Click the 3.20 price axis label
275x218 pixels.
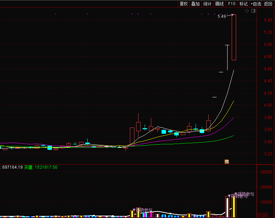point(268,154)
